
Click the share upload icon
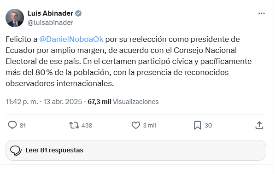tap(259, 125)
